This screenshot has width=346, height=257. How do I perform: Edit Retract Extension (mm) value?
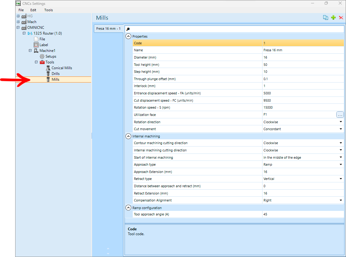click(303, 193)
